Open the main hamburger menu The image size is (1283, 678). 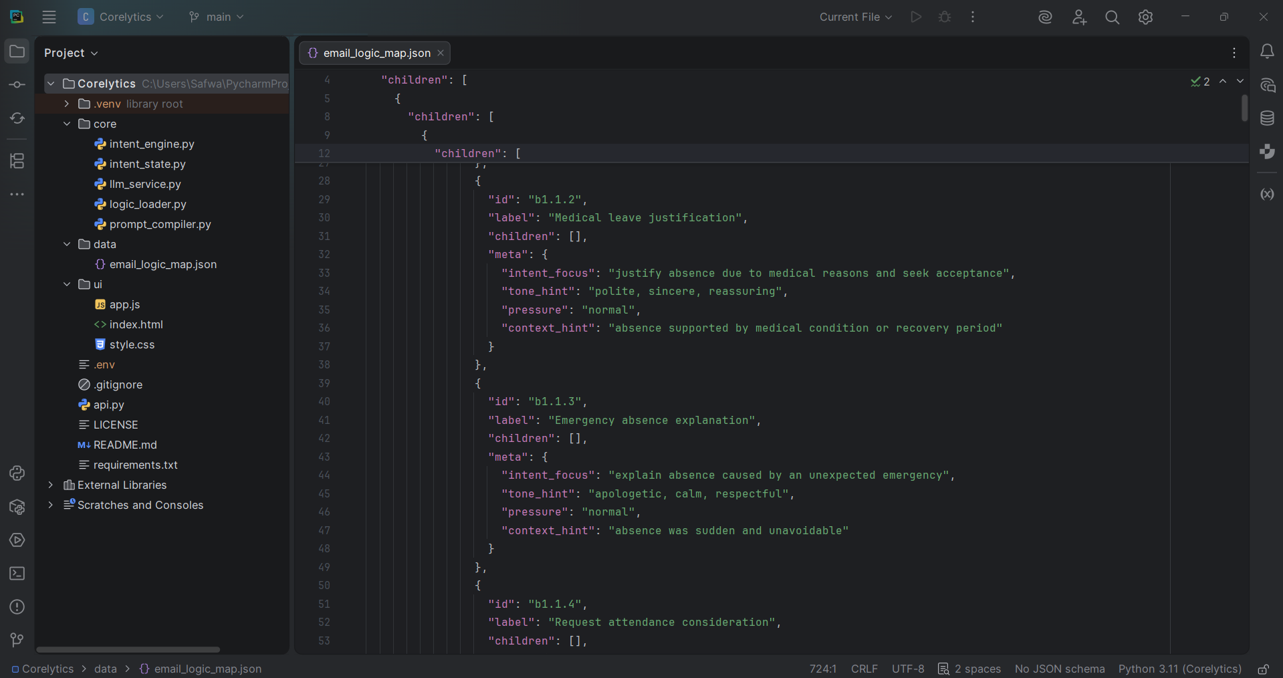coord(49,17)
